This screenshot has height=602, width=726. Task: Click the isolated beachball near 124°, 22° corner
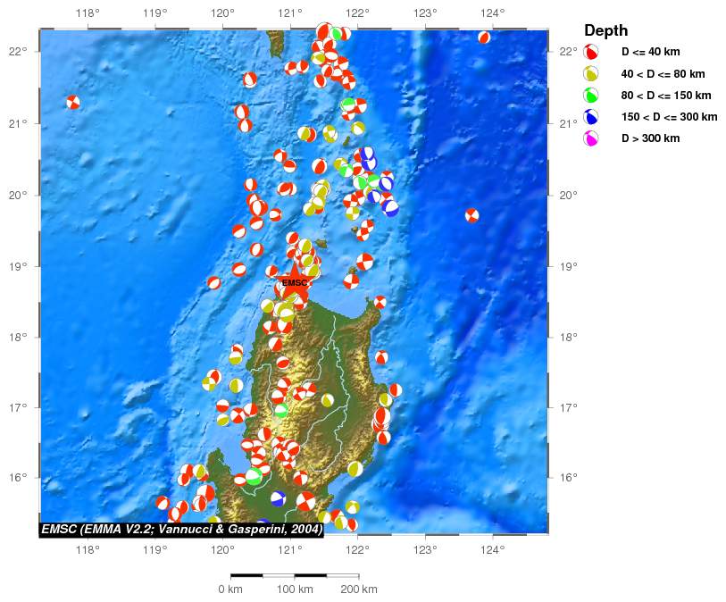pos(484,38)
